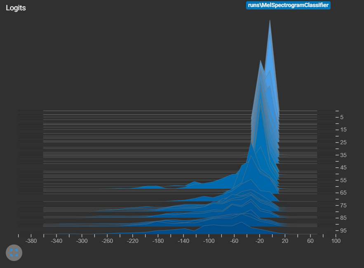Screen dimensions: 364x268
Task: Click the tallest histogram peak tip
Action: tap(270, 21)
